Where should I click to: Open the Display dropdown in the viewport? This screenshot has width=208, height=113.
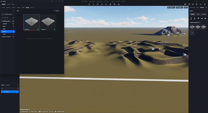[179, 8]
